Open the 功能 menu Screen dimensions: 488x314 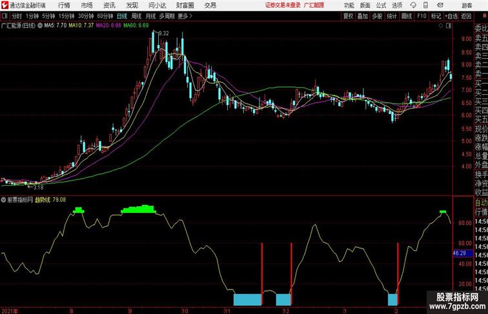(349, 5)
